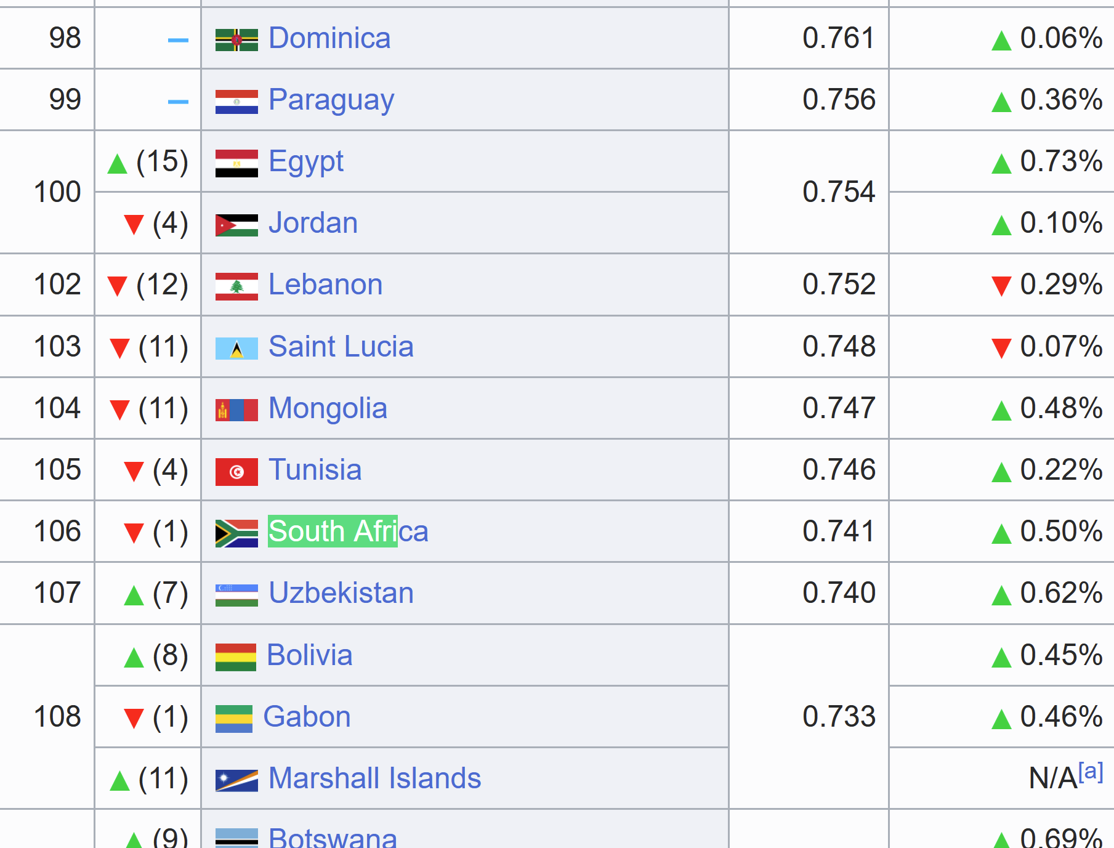
Task: Click the Tunisia flag icon
Action: click(236, 472)
